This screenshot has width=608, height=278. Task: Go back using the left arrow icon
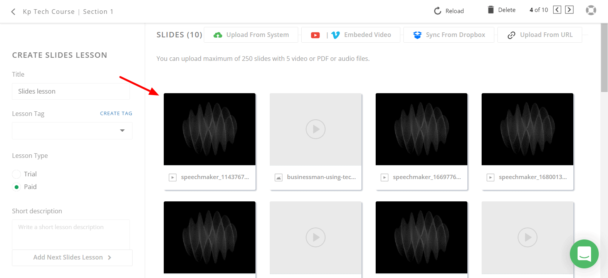[13, 12]
